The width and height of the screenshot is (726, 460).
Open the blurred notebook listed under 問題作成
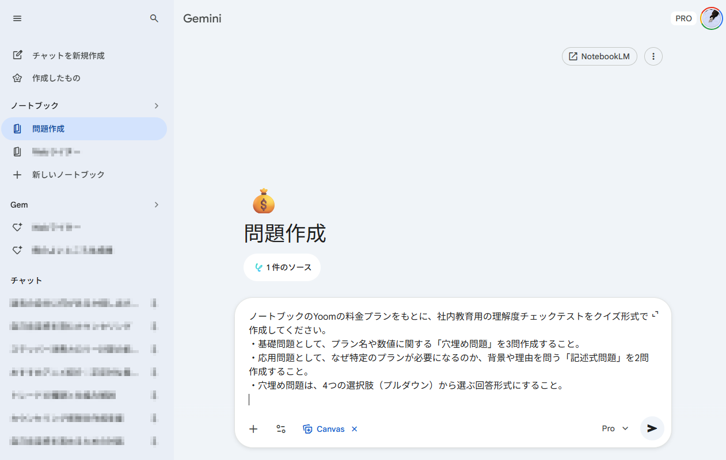pos(84,152)
